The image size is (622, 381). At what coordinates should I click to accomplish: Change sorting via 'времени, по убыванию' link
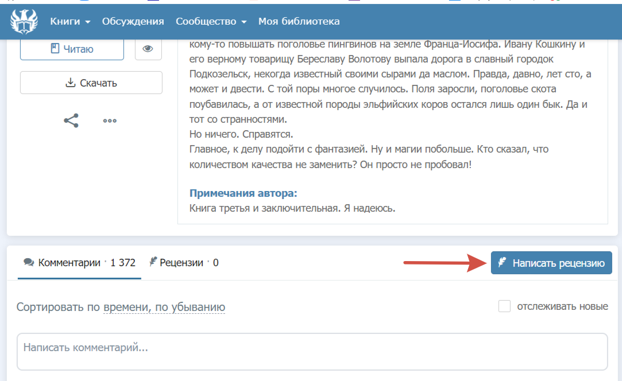click(x=164, y=307)
